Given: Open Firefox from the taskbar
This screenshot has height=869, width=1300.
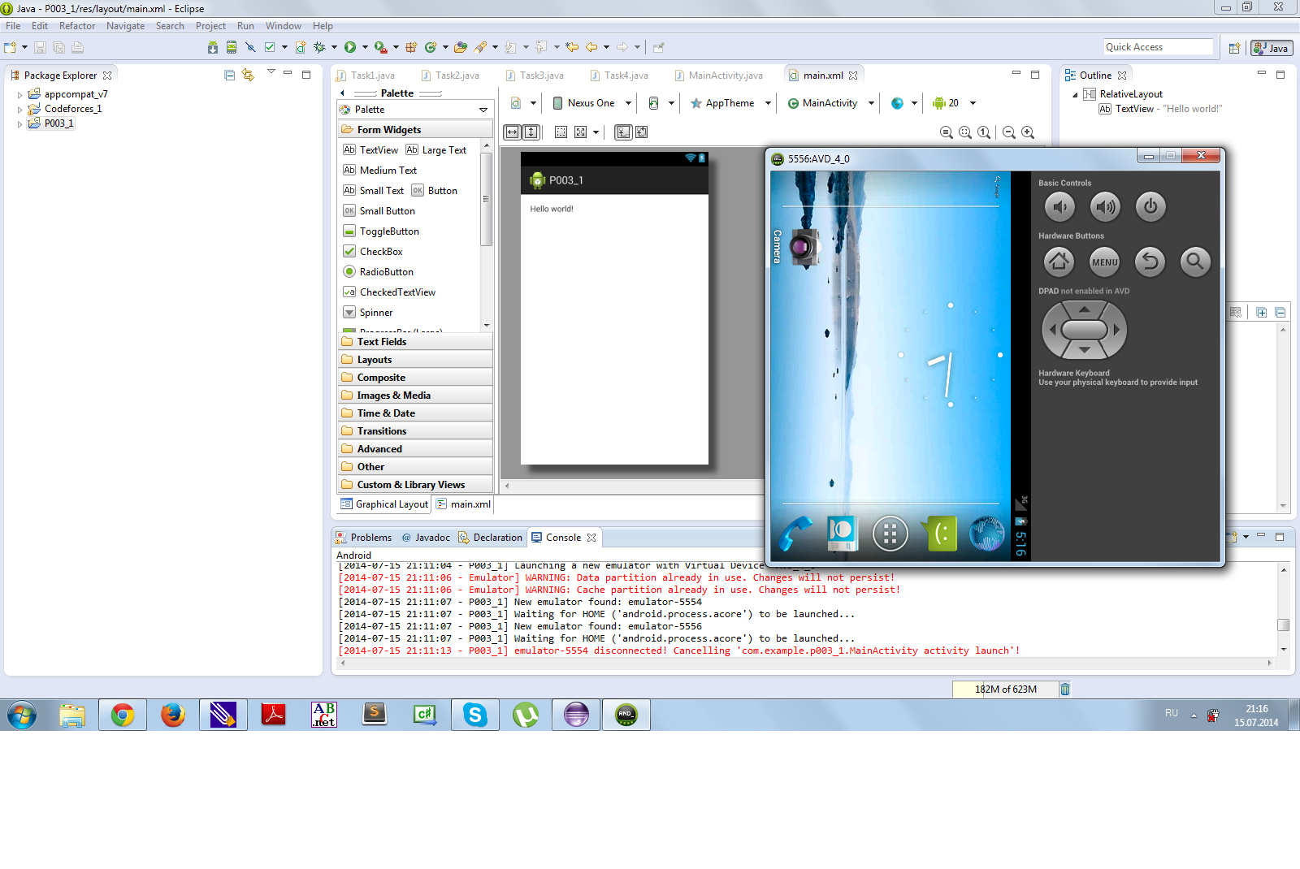Looking at the screenshot, I should 173,715.
